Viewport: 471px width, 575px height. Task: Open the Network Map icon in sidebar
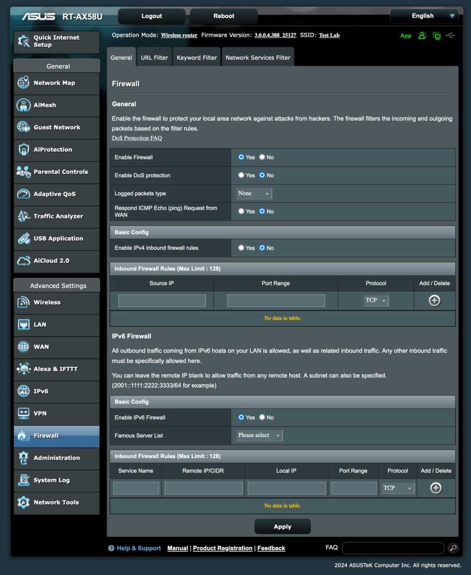pyautogui.click(x=23, y=83)
